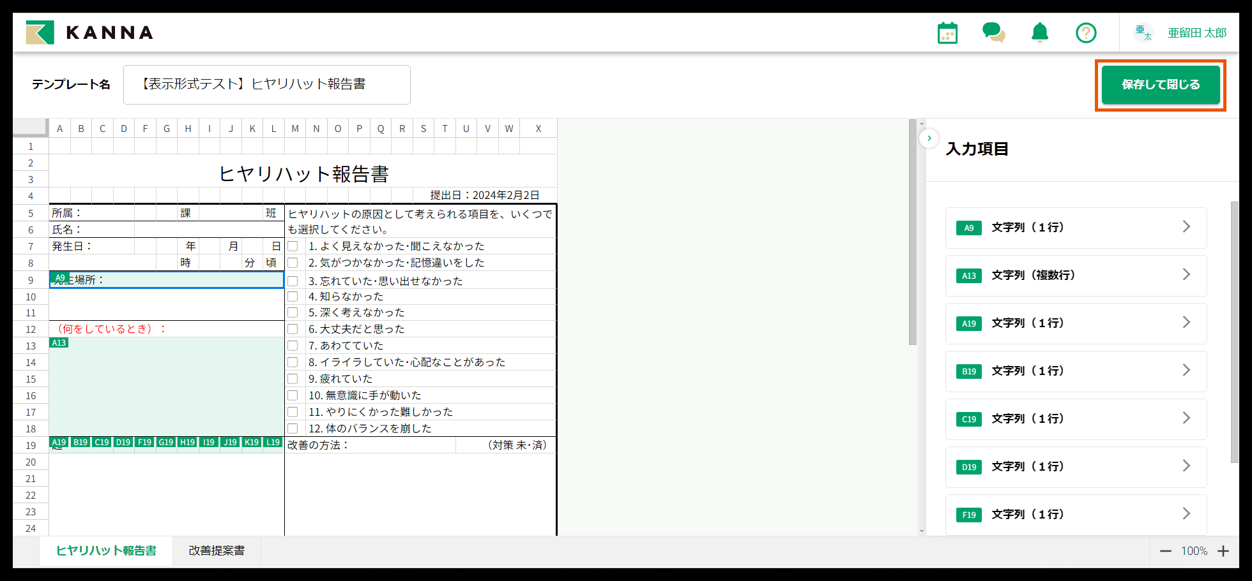Click the テンプレート名 text input field
Screen dimensions: 1252x581
[x=267, y=84]
